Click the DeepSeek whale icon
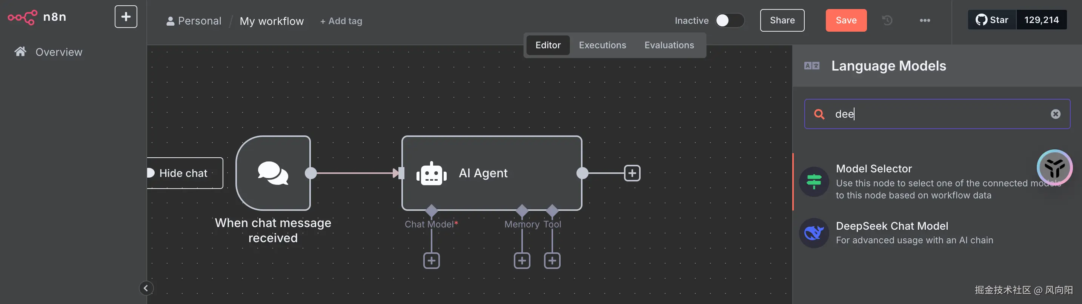1082x304 pixels. tap(814, 233)
